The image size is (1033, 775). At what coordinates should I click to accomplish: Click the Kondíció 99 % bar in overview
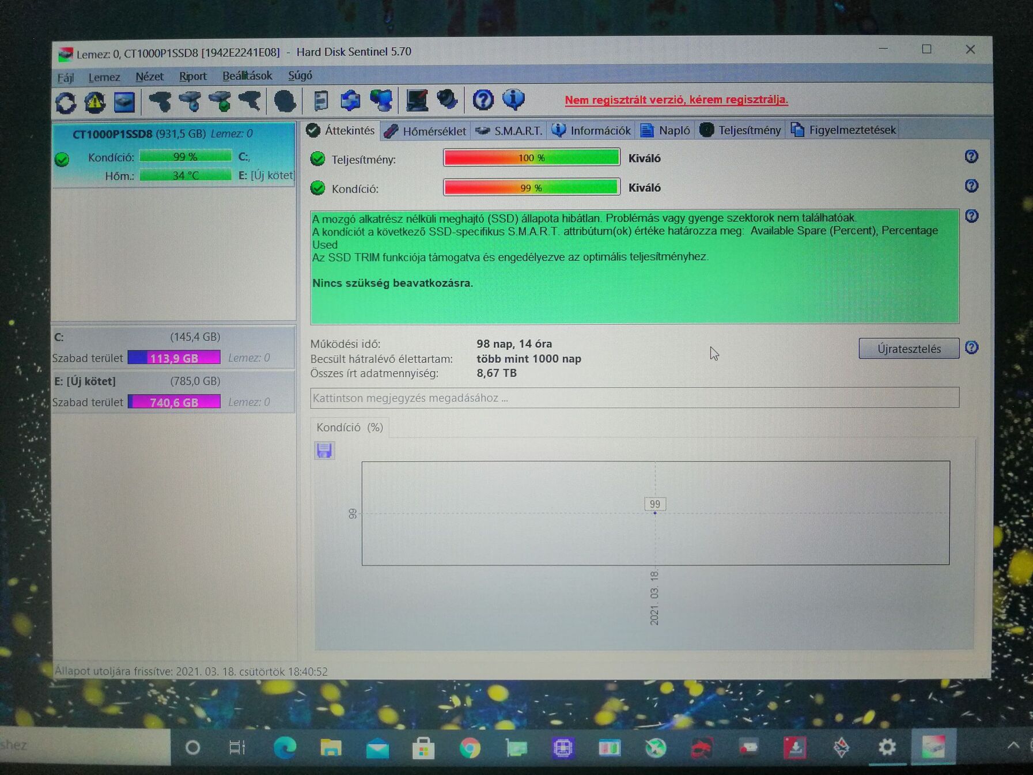(x=532, y=187)
